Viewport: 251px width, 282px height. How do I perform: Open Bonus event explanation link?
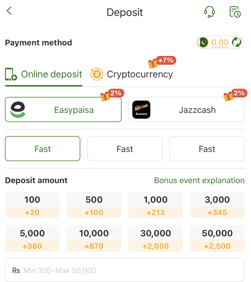199,180
